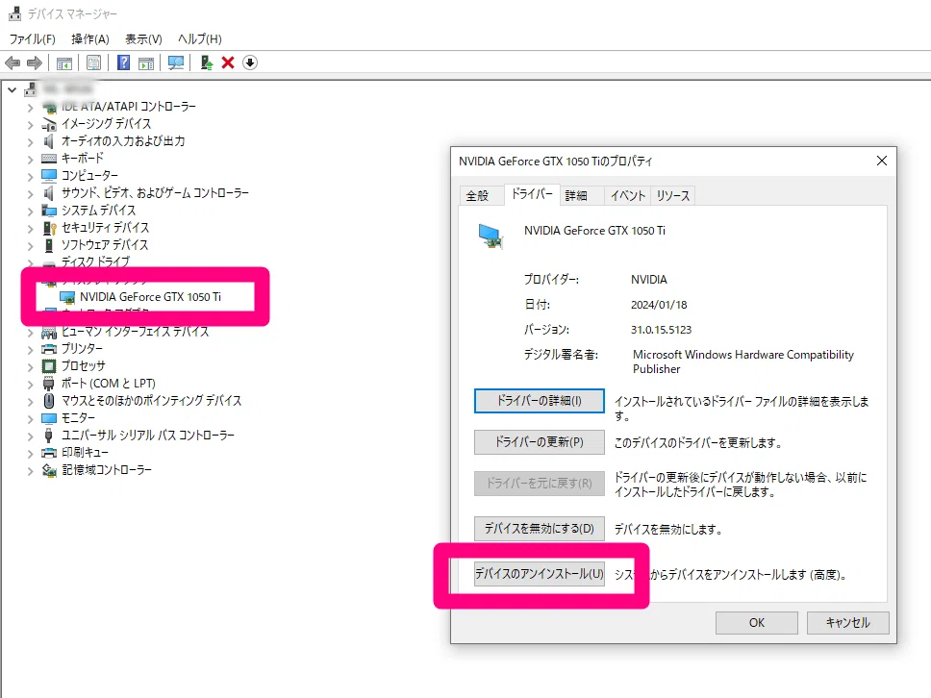931x698 pixels.
Task: Click ドライバーの更新(P) button
Action: click(540, 442)
